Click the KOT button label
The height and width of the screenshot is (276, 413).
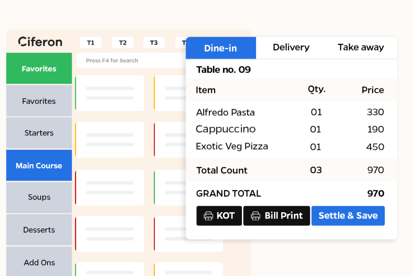point(225,216)
